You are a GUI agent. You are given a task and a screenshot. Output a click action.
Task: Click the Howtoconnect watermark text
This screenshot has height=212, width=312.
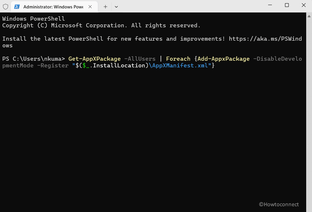(x=279, y=204)
